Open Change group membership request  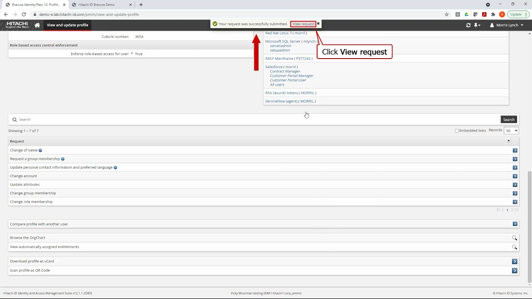pos(33,193)
